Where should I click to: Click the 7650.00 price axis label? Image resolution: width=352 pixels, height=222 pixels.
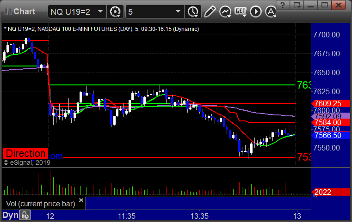click(x=327, y=72)
